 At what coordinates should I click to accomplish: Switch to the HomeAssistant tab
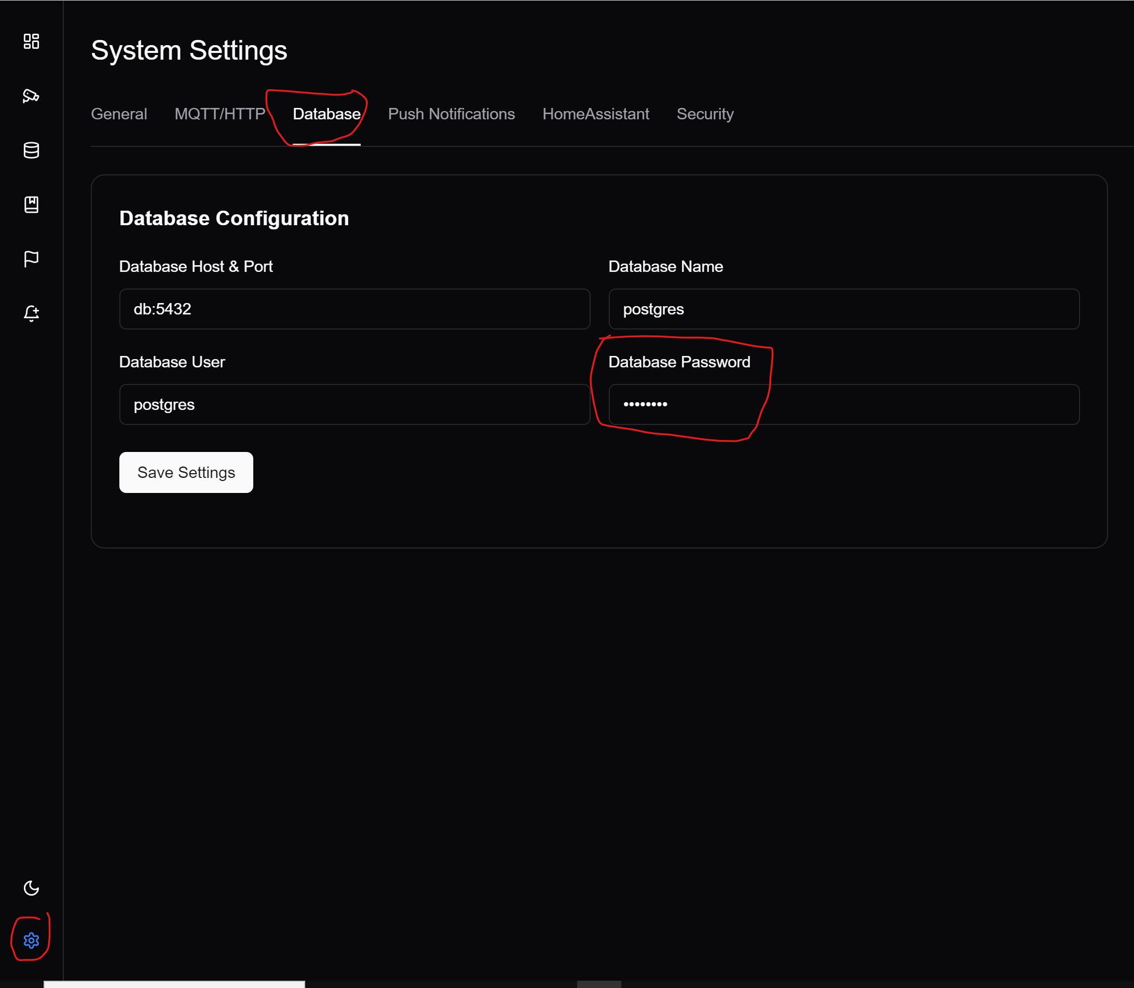pyautogui.click(x=595, y=114)
